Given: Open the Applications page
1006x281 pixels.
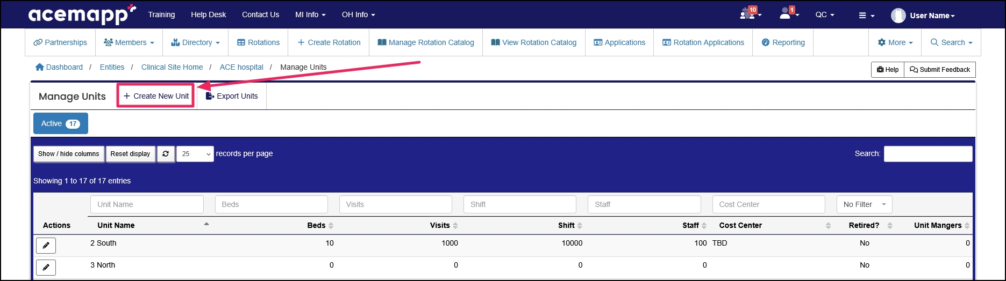Looking at the screenshot, I should click(619, 42).
